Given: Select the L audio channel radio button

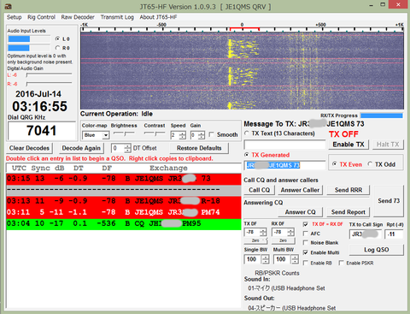Looking at the screenshot, I should (58, 39).
